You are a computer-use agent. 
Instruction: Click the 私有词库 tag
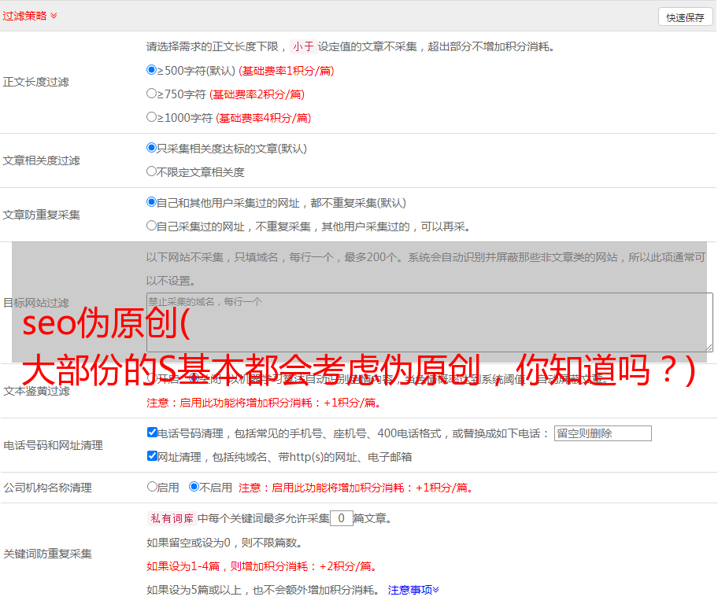point(171,518)
